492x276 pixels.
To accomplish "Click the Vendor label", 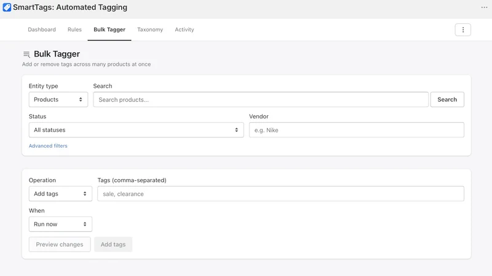I will [259, 117].
